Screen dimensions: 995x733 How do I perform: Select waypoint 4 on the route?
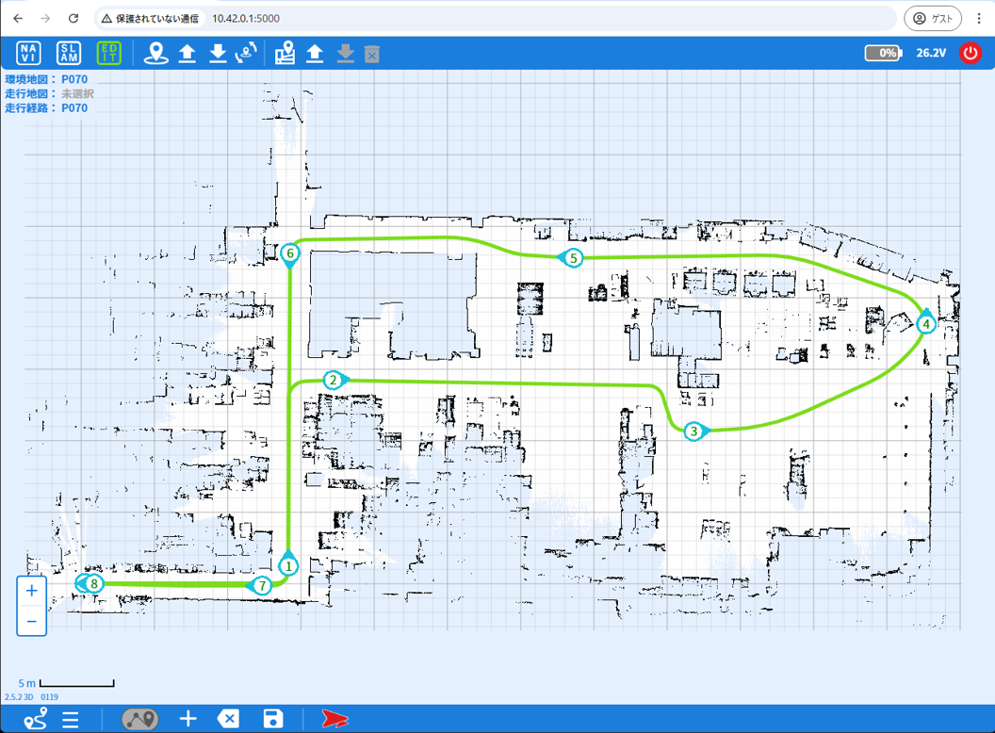[x=926, y=324]
